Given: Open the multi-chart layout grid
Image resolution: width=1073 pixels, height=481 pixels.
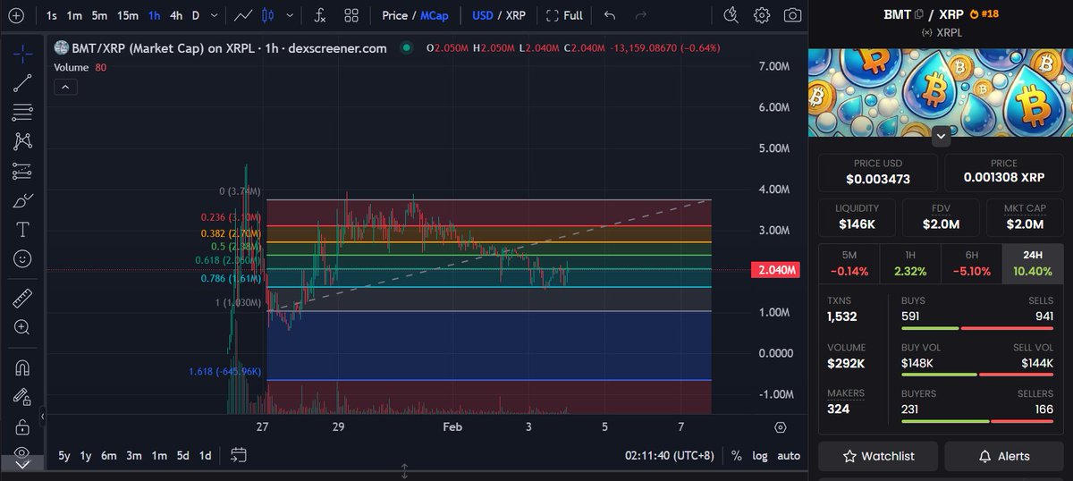Looking at the screenshot, I should 351,15.
